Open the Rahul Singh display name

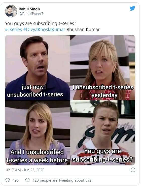pyautogui.click(x=29, y=9)
